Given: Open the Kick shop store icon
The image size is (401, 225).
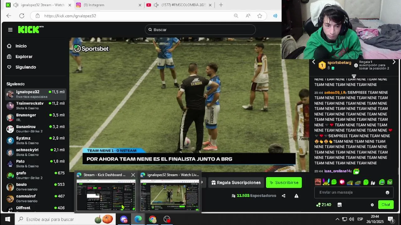Looking at the screenshot, I should [339, 205].
